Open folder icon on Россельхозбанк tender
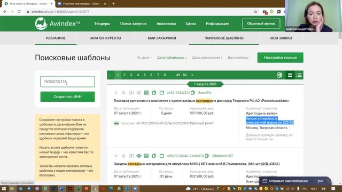The image size is (342, 192). pyautogui.click(x=162, y=93)
